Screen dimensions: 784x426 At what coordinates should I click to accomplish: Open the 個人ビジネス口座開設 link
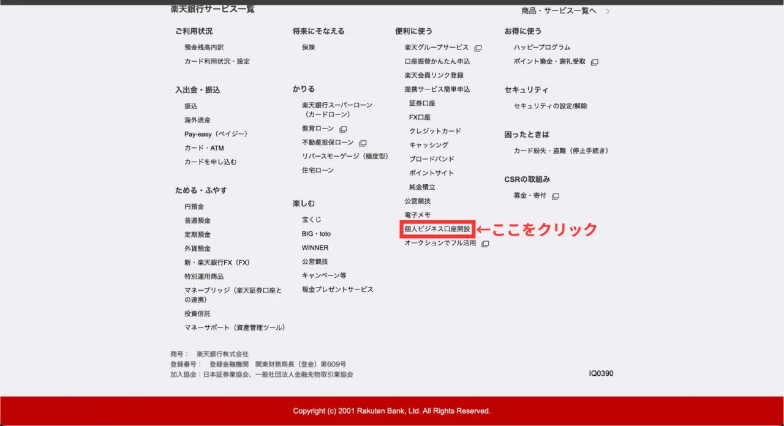click(437, 230)
